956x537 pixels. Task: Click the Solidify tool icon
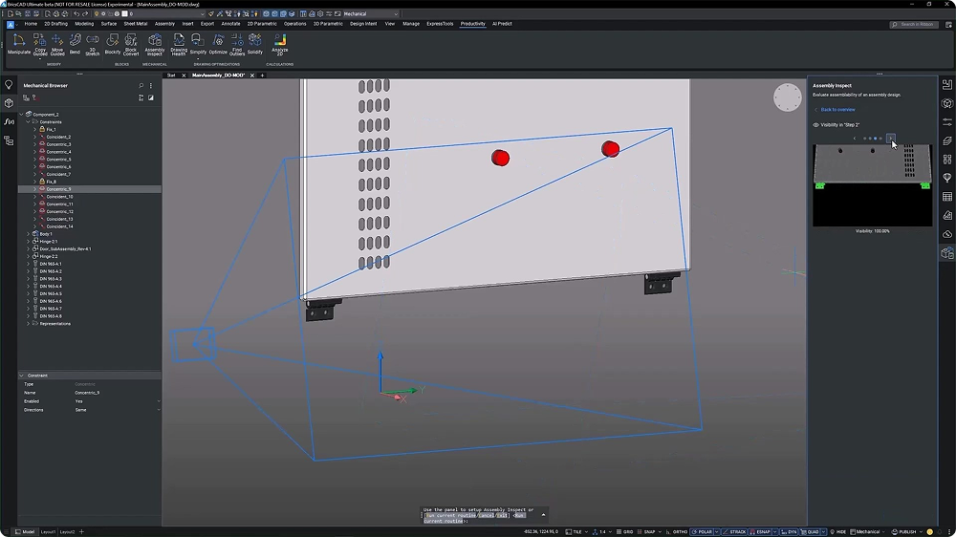[255, 45]
